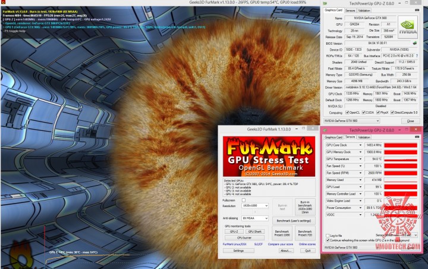Select Sensors tab in lower GPU-Z window

point(350,137)
